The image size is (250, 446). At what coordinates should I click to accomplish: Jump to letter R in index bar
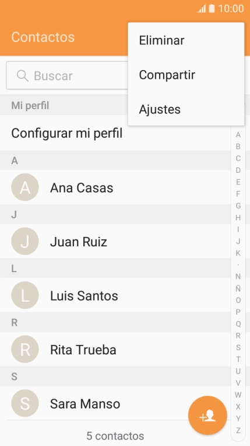pos(238,336)
